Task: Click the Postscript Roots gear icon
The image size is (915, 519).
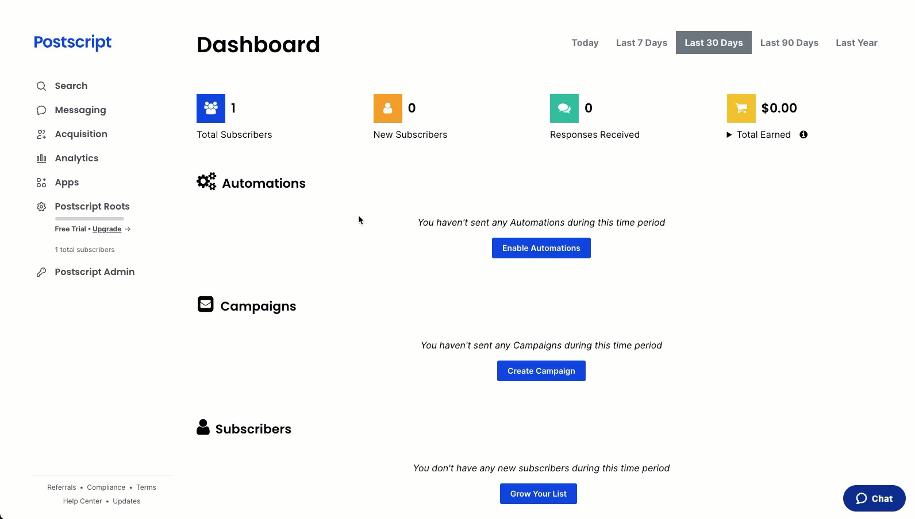Action: pos(41,207)
